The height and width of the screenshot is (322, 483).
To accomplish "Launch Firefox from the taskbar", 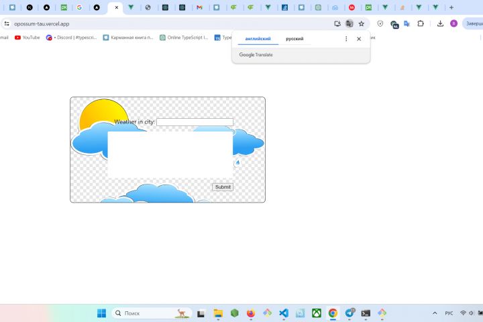I will pos(251,313).
